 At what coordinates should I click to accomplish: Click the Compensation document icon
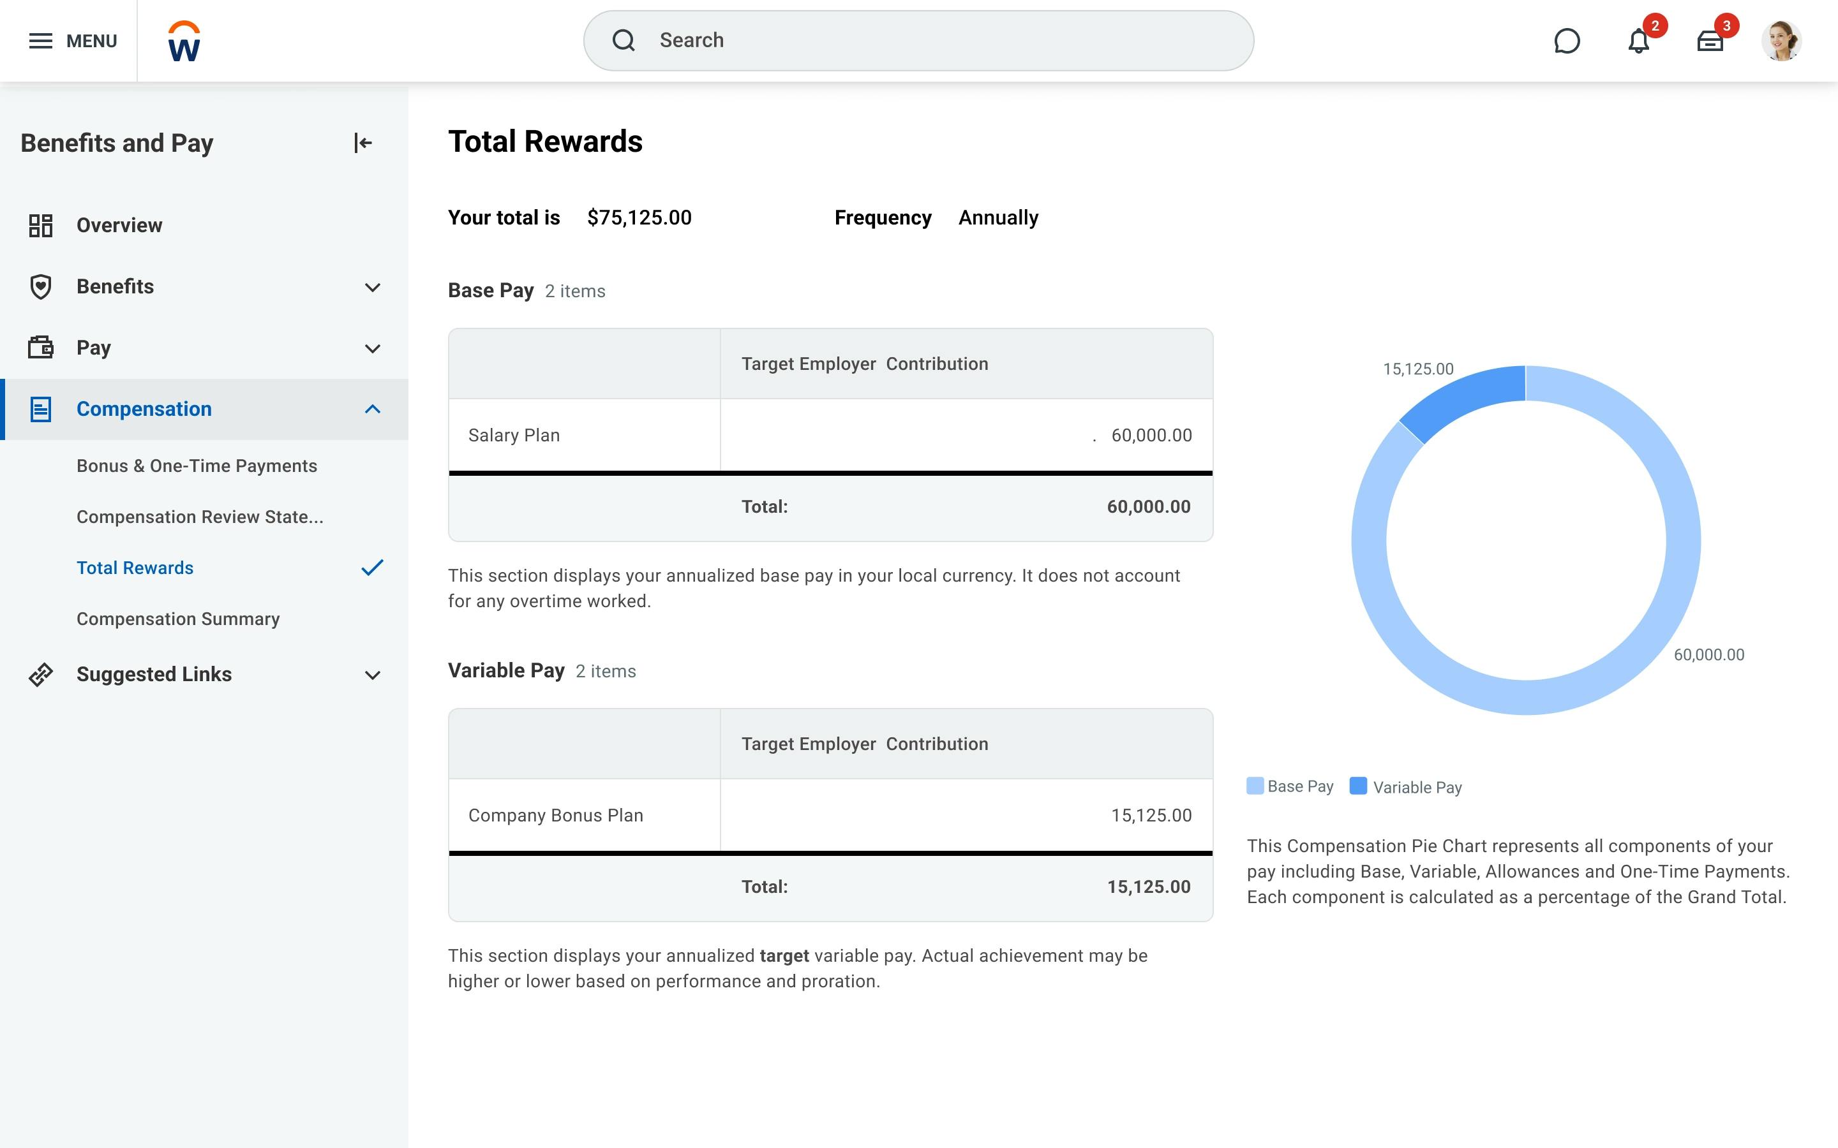click(40, 408)
